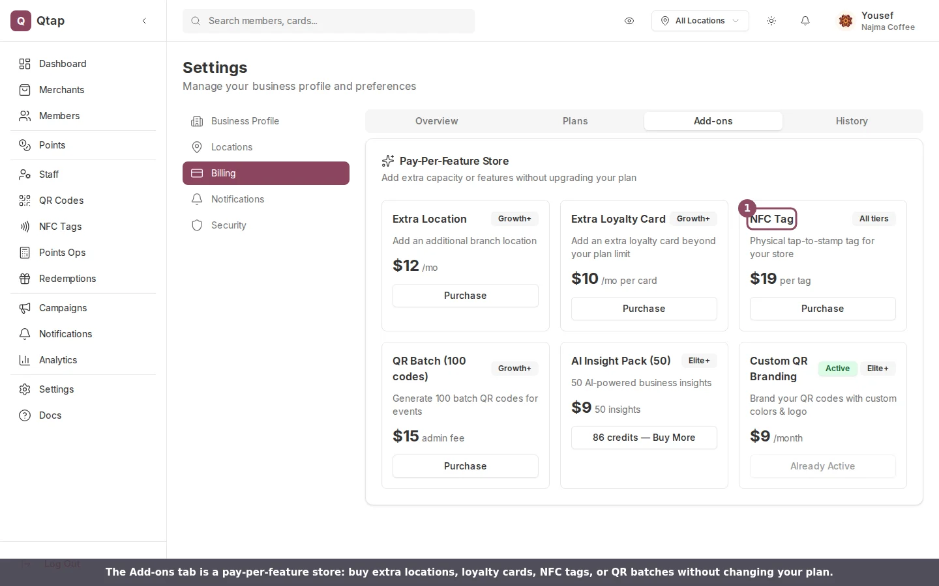Click Growth+ badge on Extra Loyalty Card

693,219
